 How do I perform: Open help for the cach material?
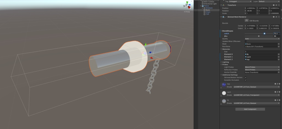point(275,92)
